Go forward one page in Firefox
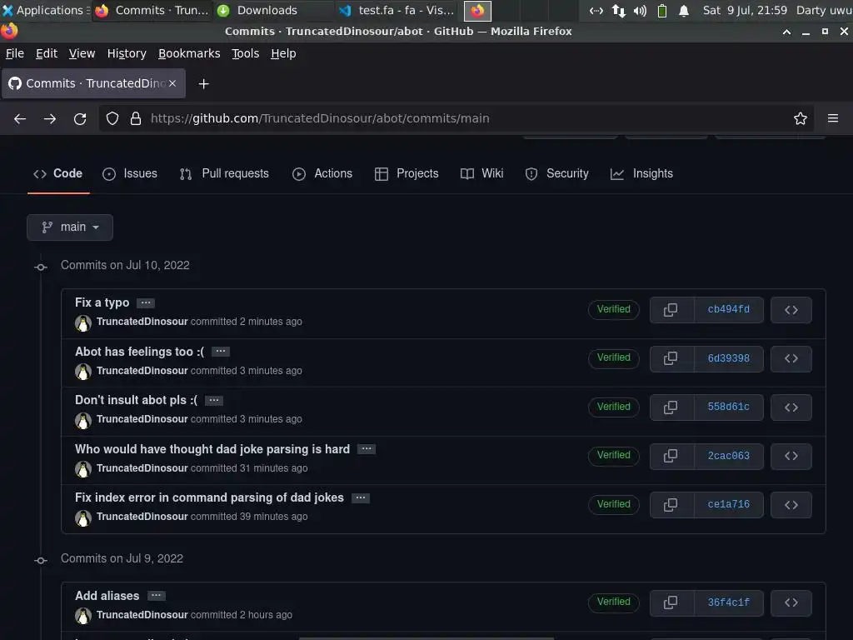The height and width of the screenshot is (640, 853). [50, 118]
